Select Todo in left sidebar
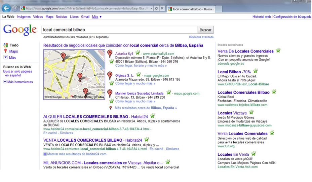This screenshot has height=182, width=312. tap(14, 45)
